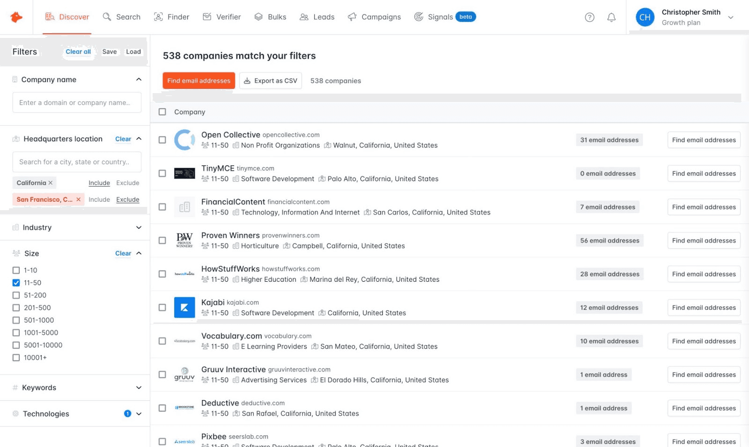
Task: Expand the Technologies filter
Action: (x=139, y=414)
